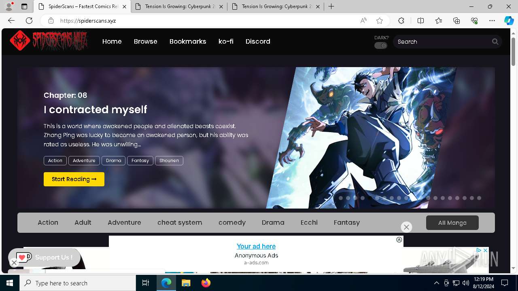View site information lock icon
The height and width of the screenshot is (291, 518).
tap(51, 21)
